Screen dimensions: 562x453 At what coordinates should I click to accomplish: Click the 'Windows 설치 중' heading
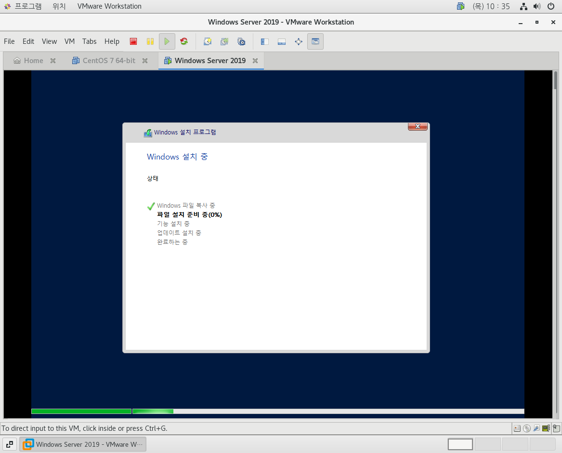177,157
